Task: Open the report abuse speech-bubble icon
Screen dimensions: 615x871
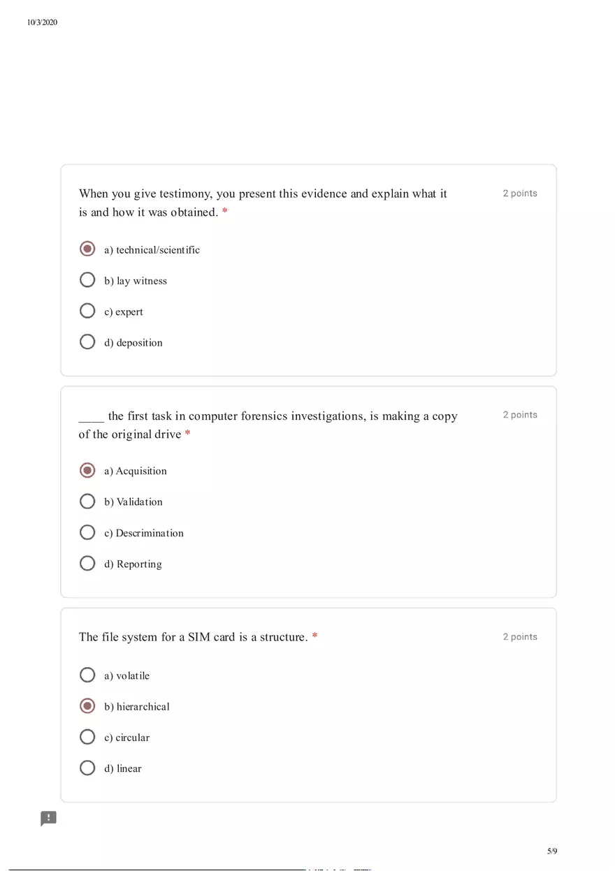Action: tap(48, 818)
